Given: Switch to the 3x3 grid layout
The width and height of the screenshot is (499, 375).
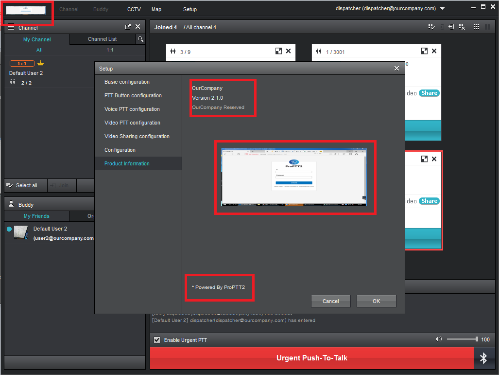Looking at the screenshot, I should [x=476, y=27].
